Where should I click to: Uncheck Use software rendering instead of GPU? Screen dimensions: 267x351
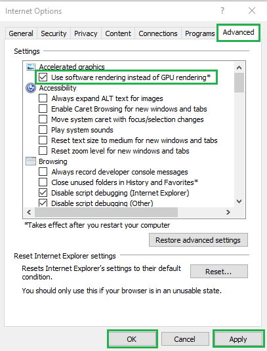43,77
